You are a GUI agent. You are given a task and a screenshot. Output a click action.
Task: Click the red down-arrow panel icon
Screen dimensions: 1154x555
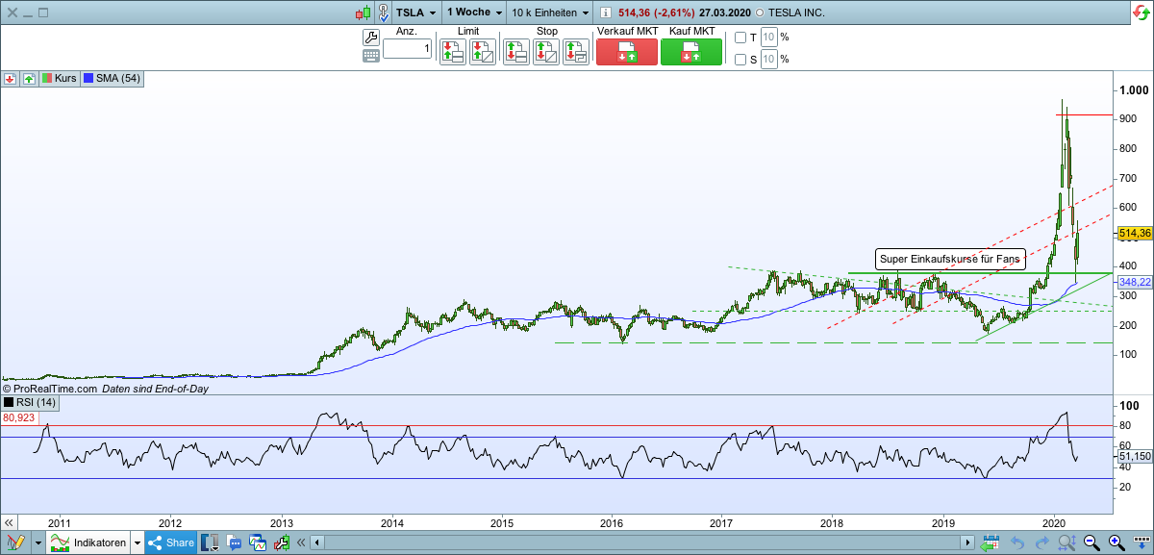tap(10, 78)
